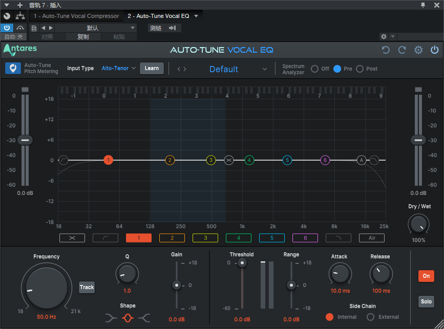The width and height of the screenshot is (444, 329).
Task: Set Spectrum Analyzer to Pre
Action: click(x=337, y=69)
